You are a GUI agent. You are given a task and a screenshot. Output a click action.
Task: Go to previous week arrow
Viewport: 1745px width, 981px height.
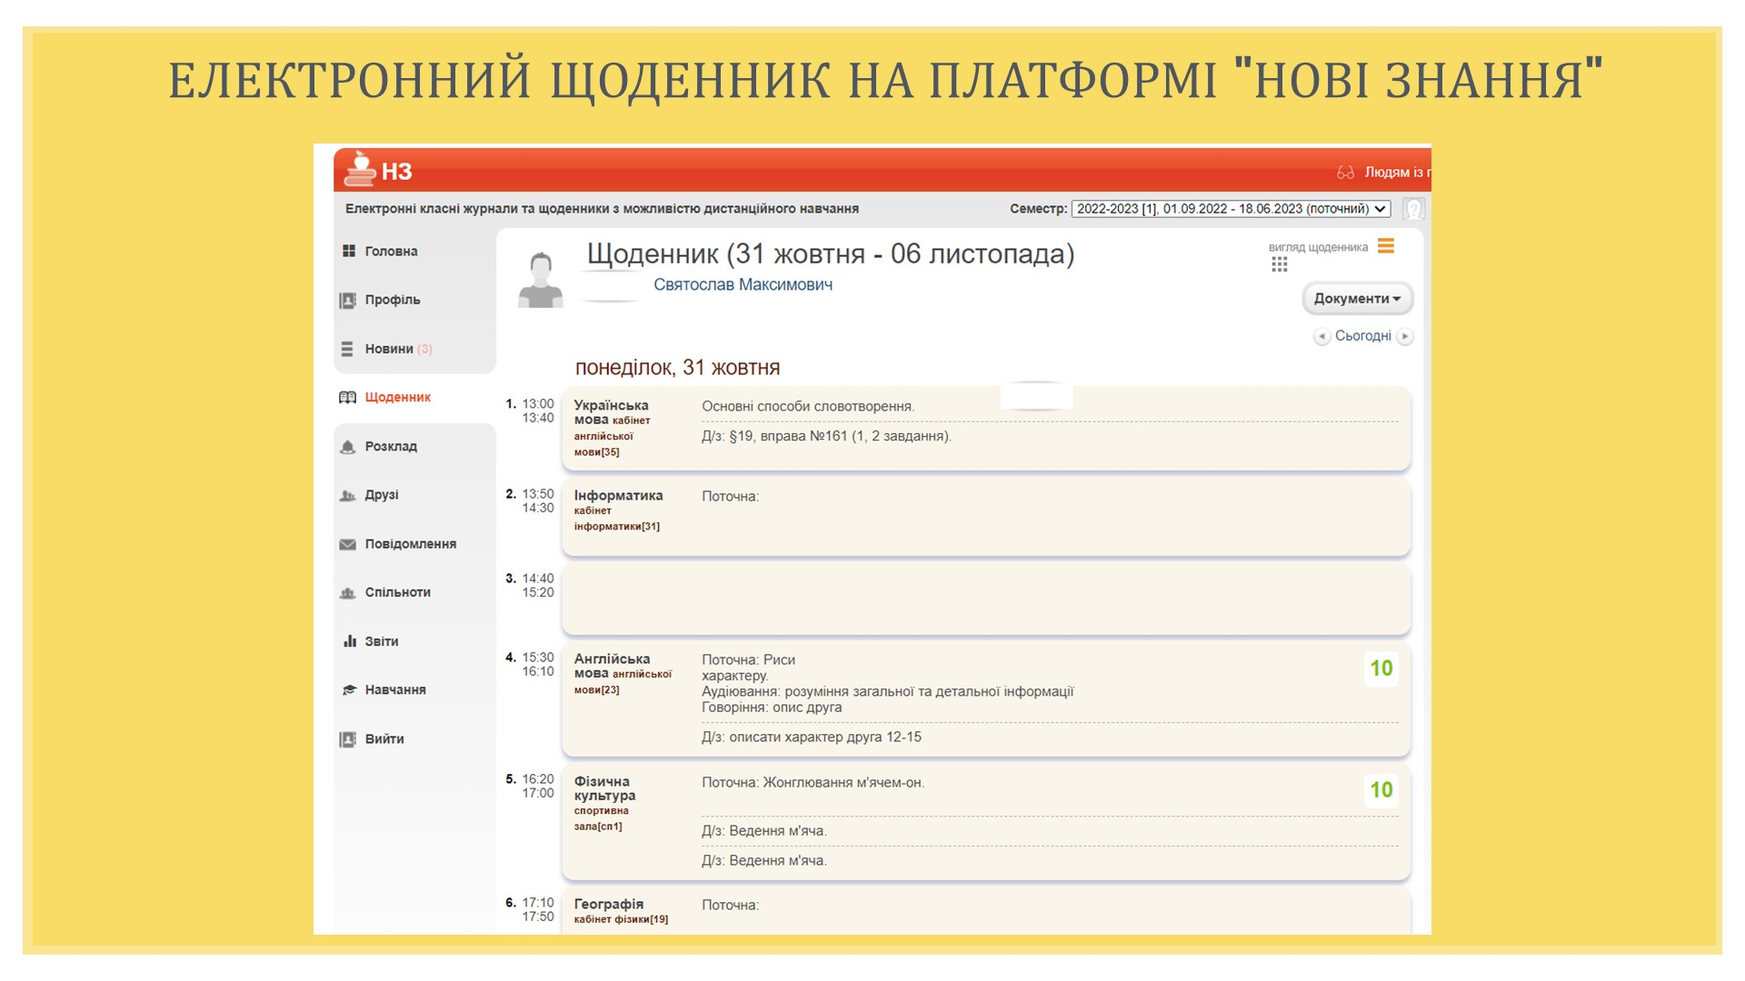[1321, 337]
